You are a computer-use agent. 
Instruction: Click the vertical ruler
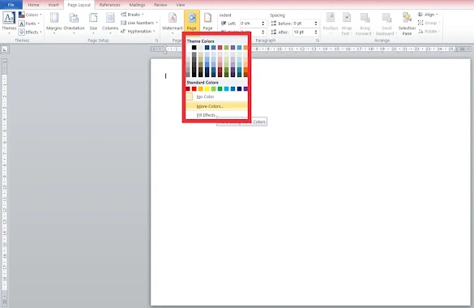pyautogui.click(x=5, y=182)
